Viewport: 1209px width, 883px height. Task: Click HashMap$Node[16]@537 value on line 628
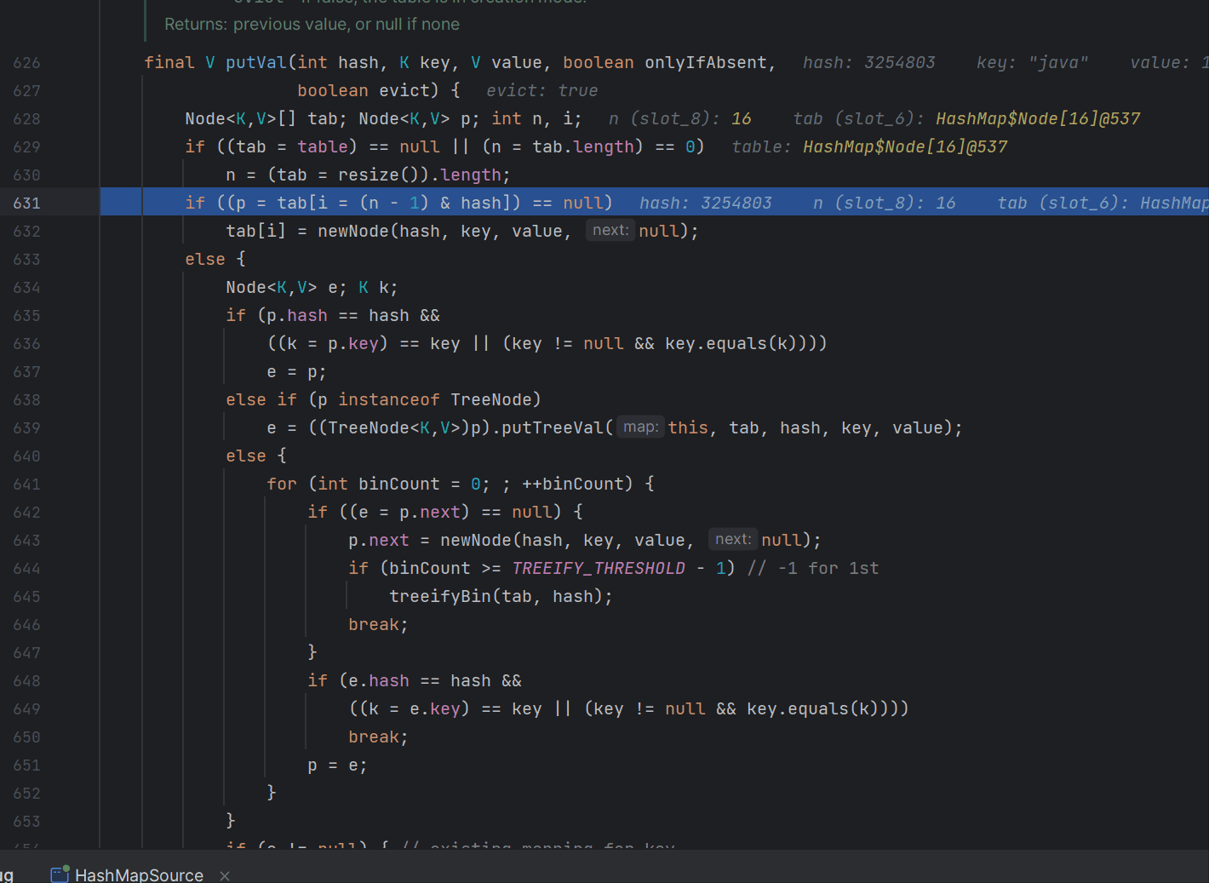pos(1038,118)
